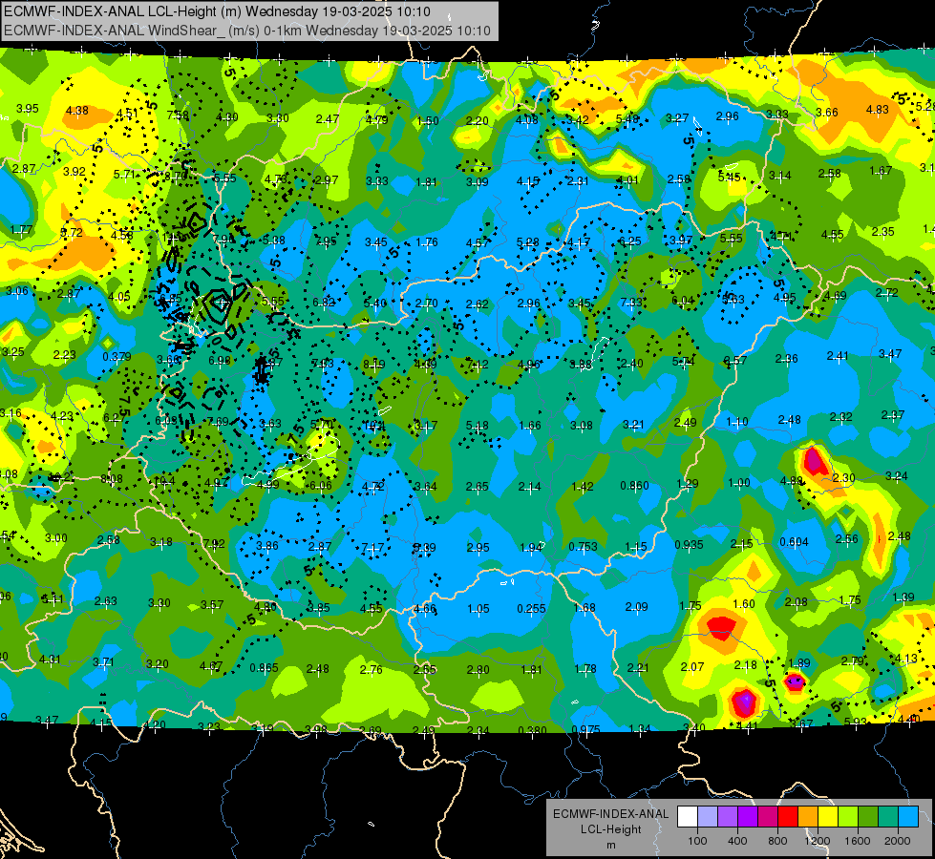935x859 pixels.
Task: Click the wind shear value 3.66
Action: point(827,112)
